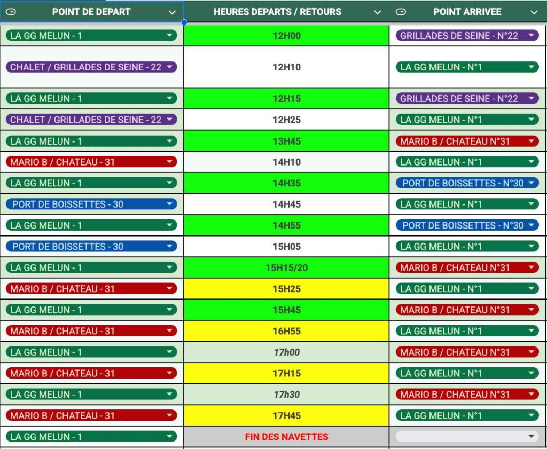
Task: Select the green 15H15/20 time cell
Action: coord(286,267)
